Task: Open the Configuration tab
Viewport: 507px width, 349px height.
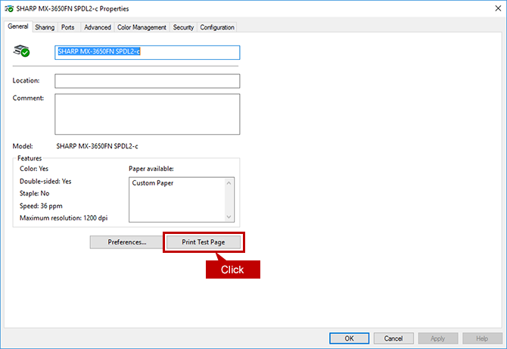Action: pyautogui.click(x=217, y=27)
